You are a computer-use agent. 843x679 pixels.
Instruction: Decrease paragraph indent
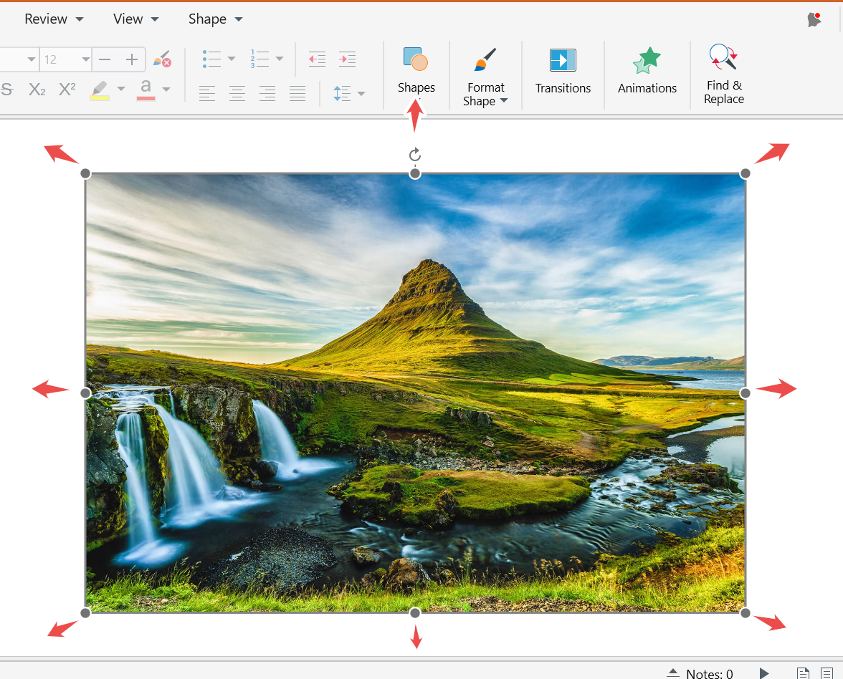click(317, 59)
